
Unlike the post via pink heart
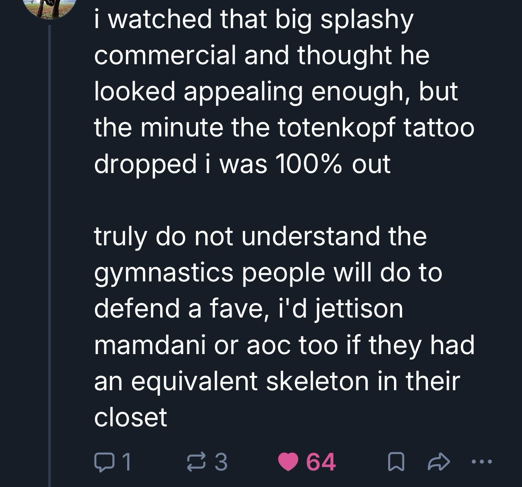[288, 462]
